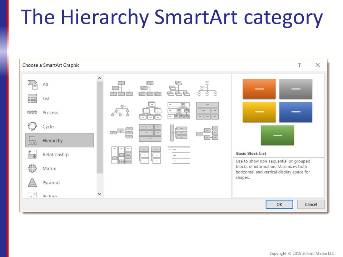Click category list scroll up arrow
This screenshot has width=343, height=257.
[100, 78]
